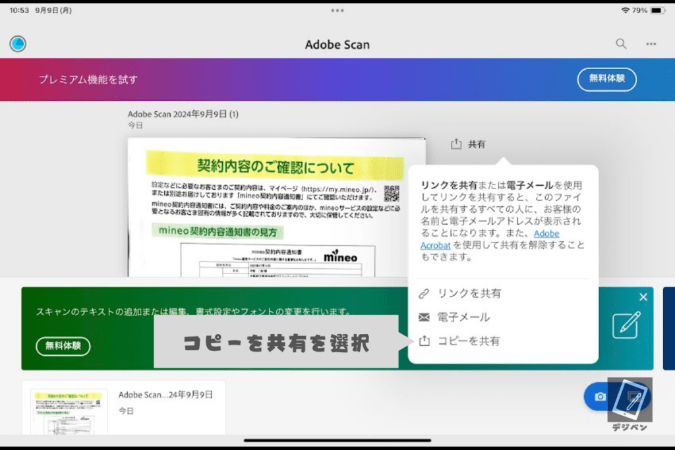Tap the プレミアム機能を試す banner text
This screenshot has height=450, width=675.
pyautogui.click(x=88, y=79)
